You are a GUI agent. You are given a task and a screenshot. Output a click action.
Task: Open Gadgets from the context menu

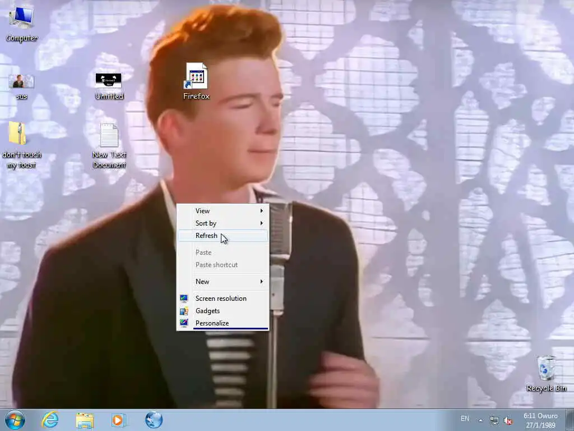point(223,311)
